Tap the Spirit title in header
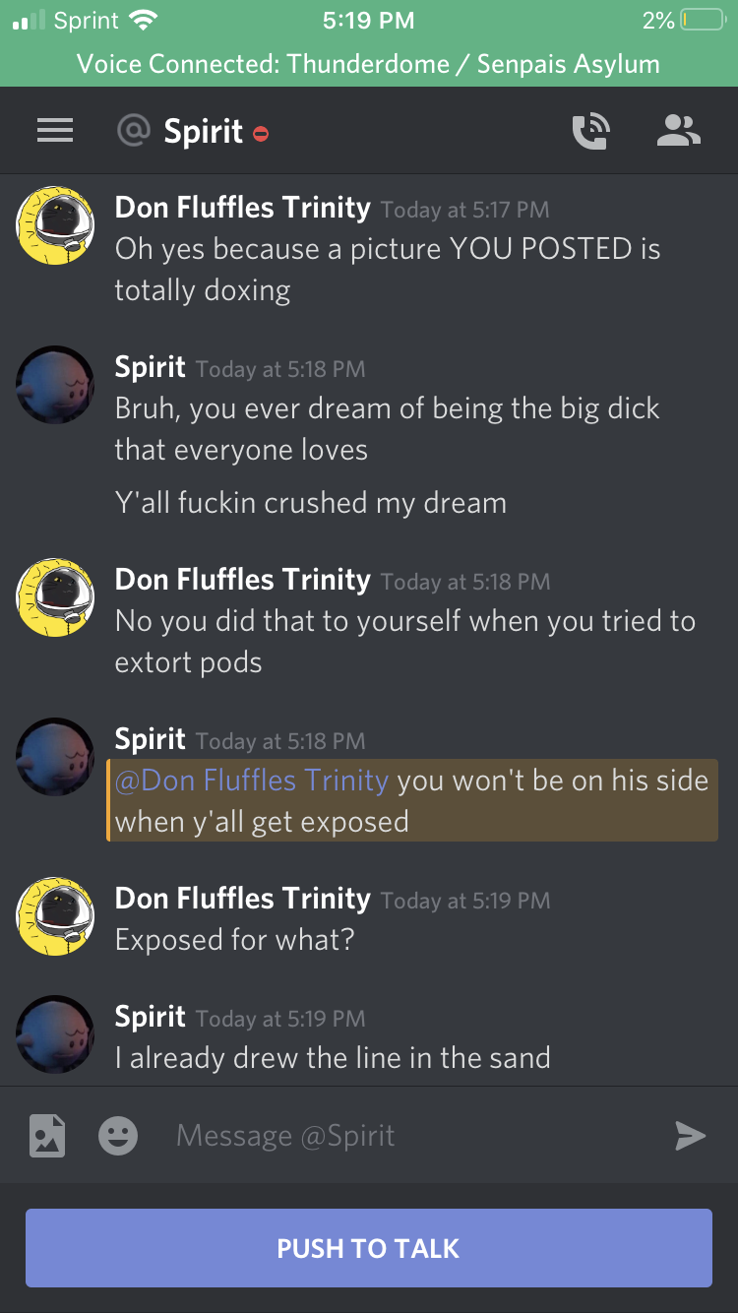Screen dimensions: 738x1313 [204, 131]
